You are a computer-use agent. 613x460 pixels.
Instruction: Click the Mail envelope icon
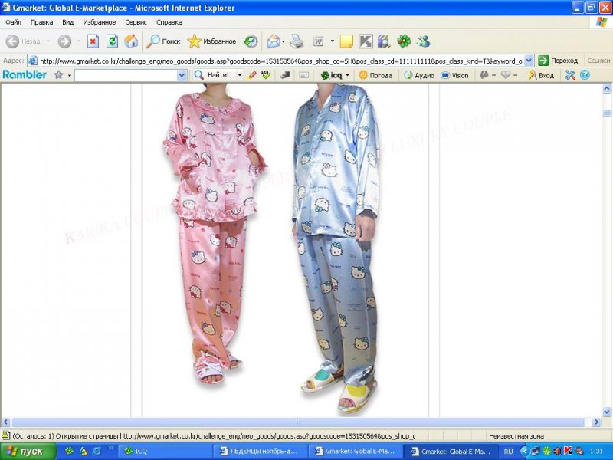coord(274,41)
